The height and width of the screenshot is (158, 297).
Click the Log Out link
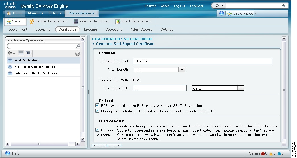(x=180, y=6)
